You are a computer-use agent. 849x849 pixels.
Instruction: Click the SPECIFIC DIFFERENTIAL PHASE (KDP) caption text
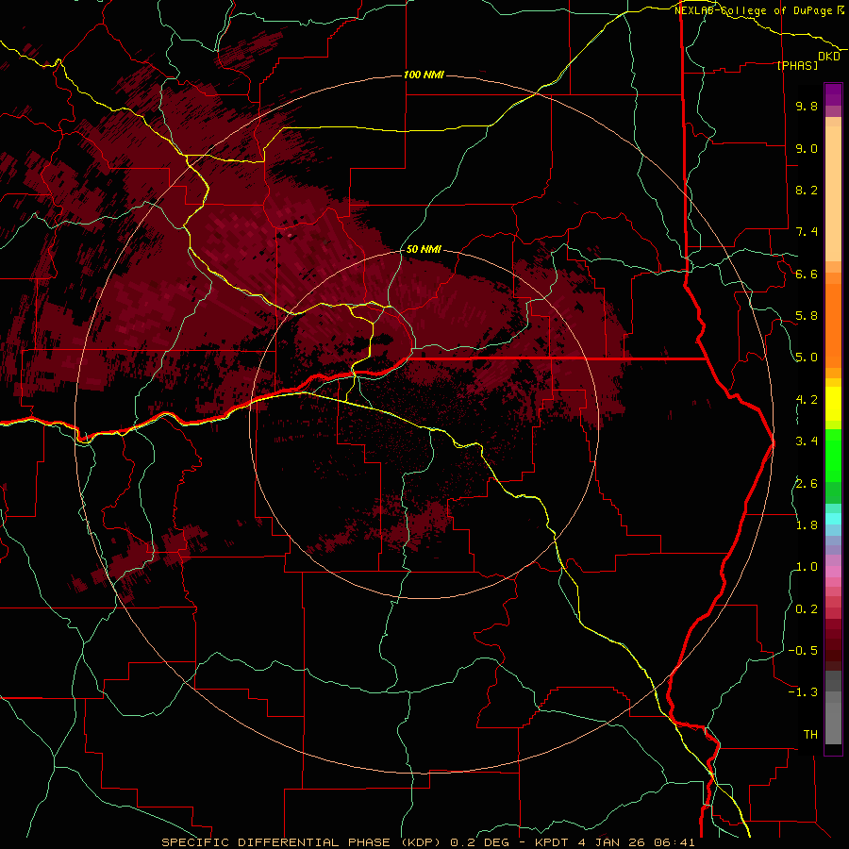click(302, 842)
